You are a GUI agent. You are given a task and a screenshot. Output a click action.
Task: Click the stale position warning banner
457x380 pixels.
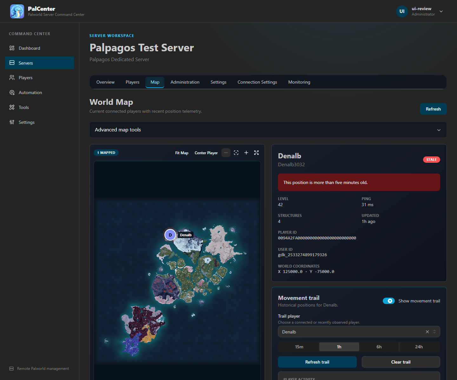tap(359, 182)
